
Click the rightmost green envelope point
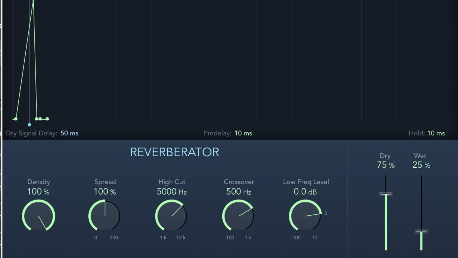(x=47, y=119)
